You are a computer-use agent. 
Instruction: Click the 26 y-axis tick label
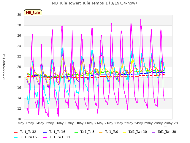click(19, 36)
